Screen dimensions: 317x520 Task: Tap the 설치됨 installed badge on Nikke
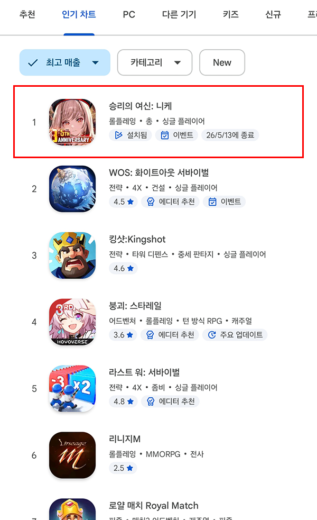click(130, 135)
